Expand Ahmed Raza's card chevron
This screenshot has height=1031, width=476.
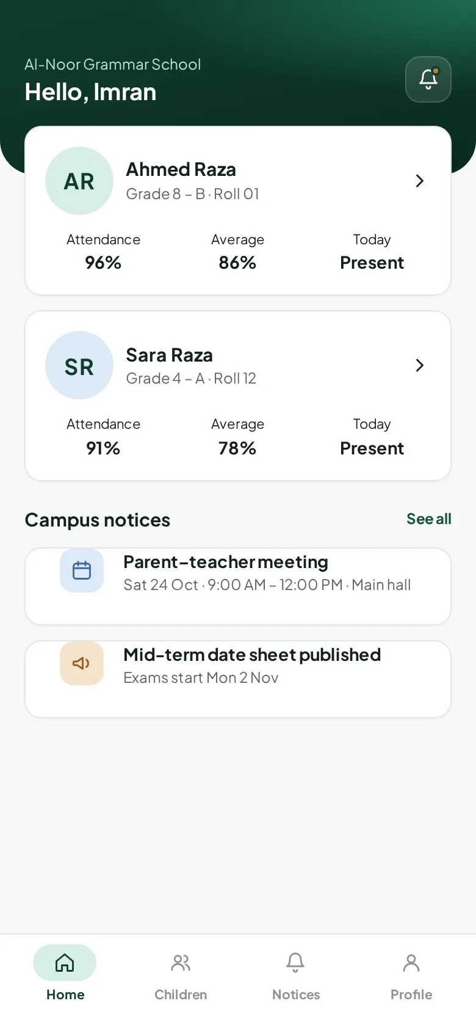click(419, 181)
